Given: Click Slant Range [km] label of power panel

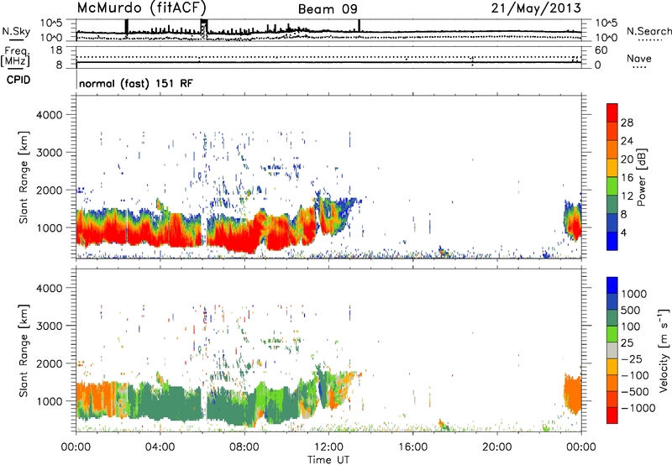Looking at the screenshot, I should 24,177.
